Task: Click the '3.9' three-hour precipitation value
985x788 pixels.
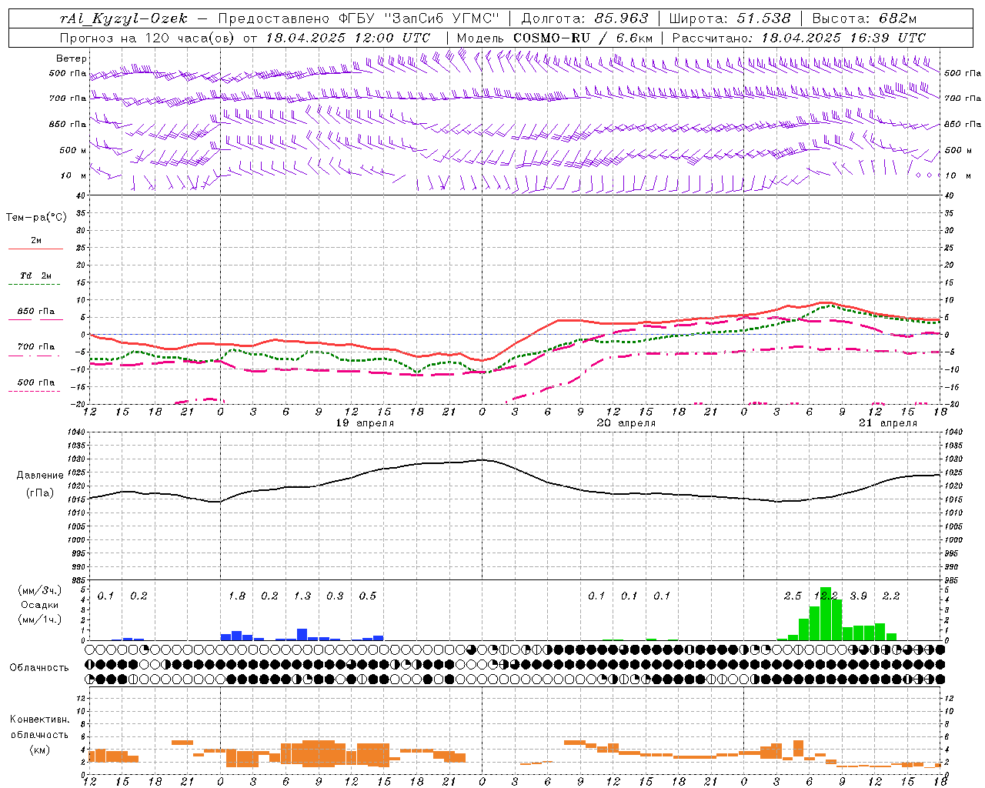Action: point(858,596)
